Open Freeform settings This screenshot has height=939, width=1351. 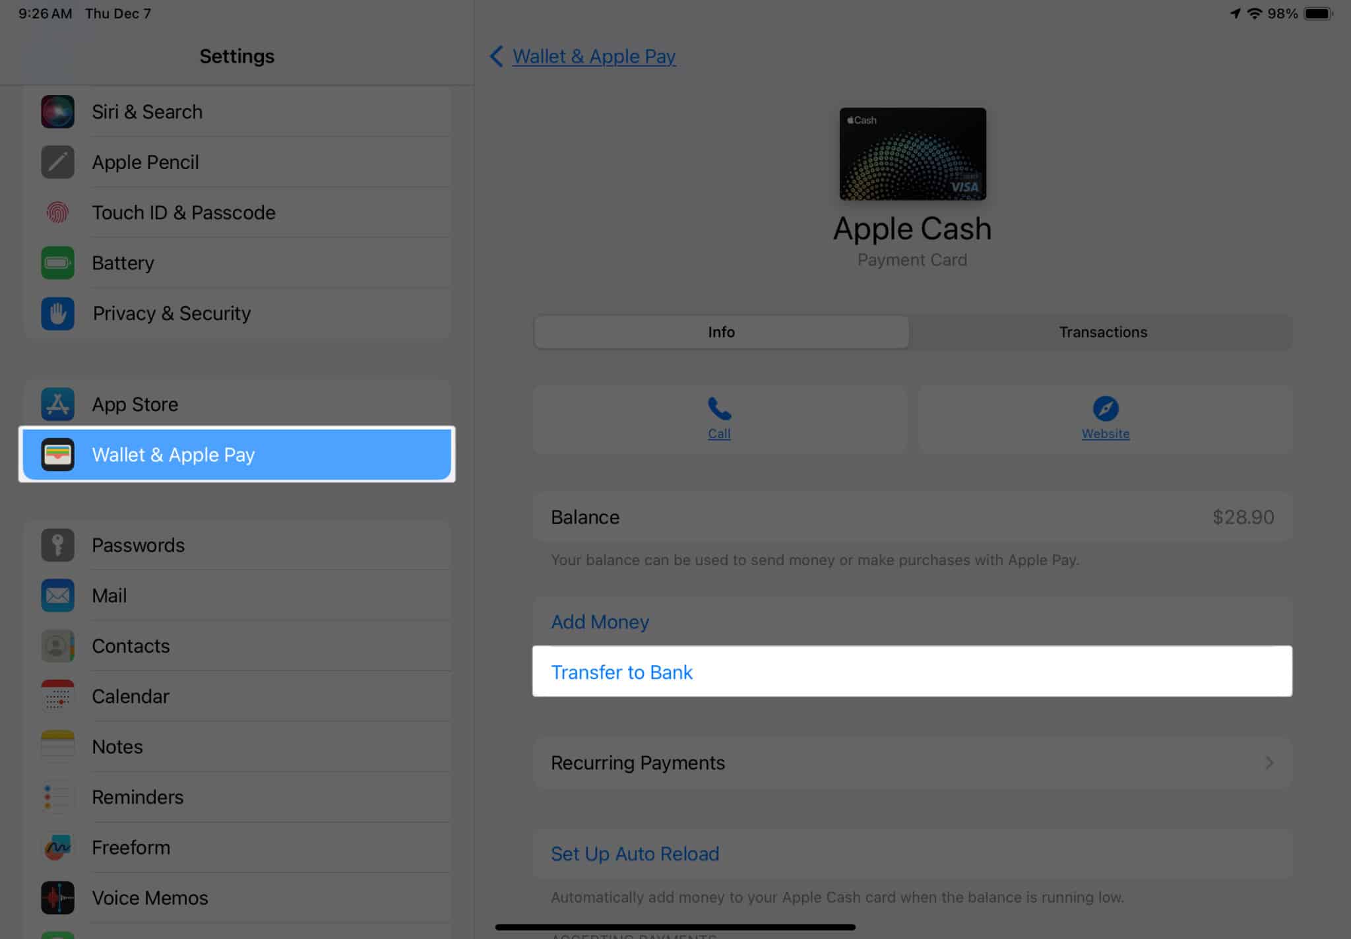237,847
